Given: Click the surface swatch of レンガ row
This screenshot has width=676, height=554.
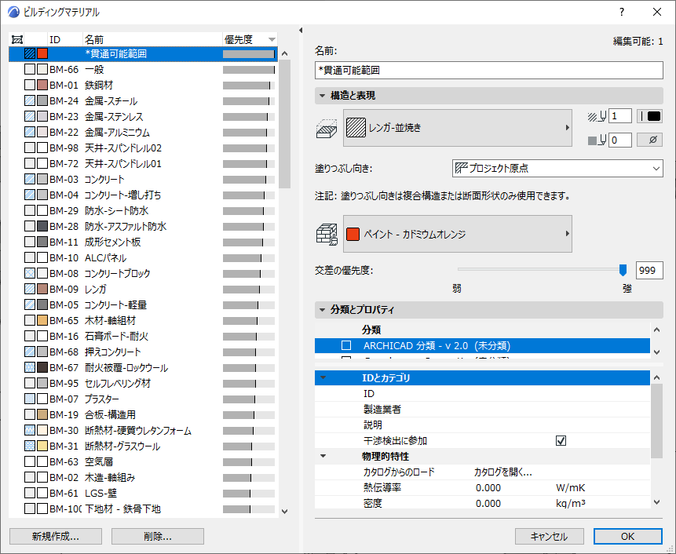Looking at the screenshot, I should (42, 289).
